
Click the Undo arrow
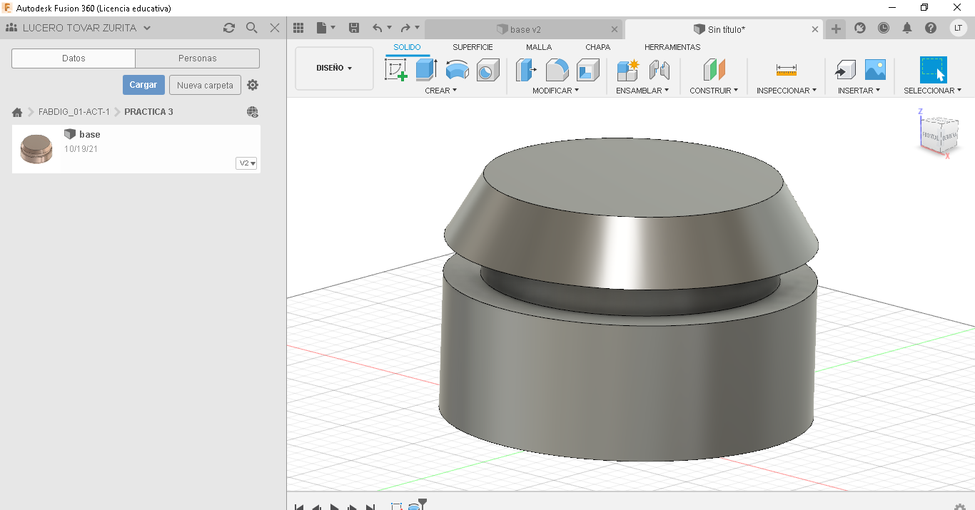(x=378, y=28)
